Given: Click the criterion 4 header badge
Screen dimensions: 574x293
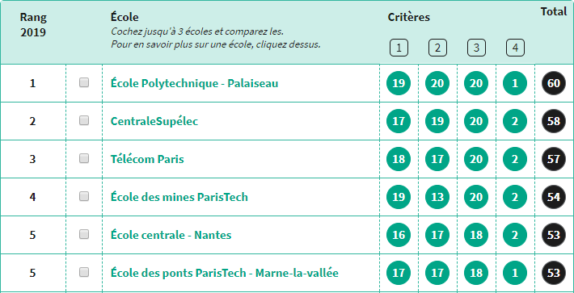Looking at the screenshot, I should click(515, 48).
